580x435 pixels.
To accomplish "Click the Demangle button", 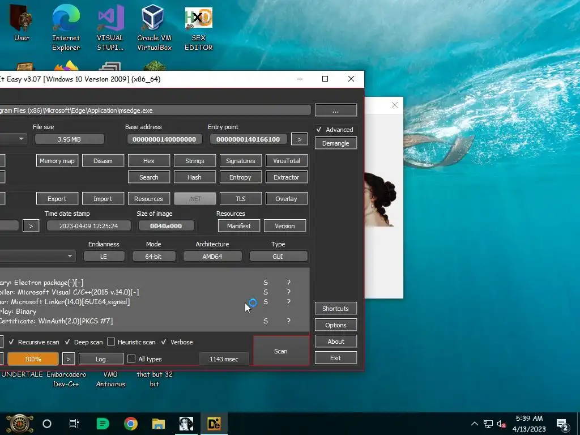I will click(x=336, y=143).
